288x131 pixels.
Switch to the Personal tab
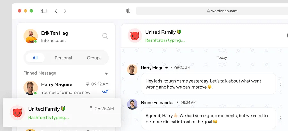[x=63, y=58]
